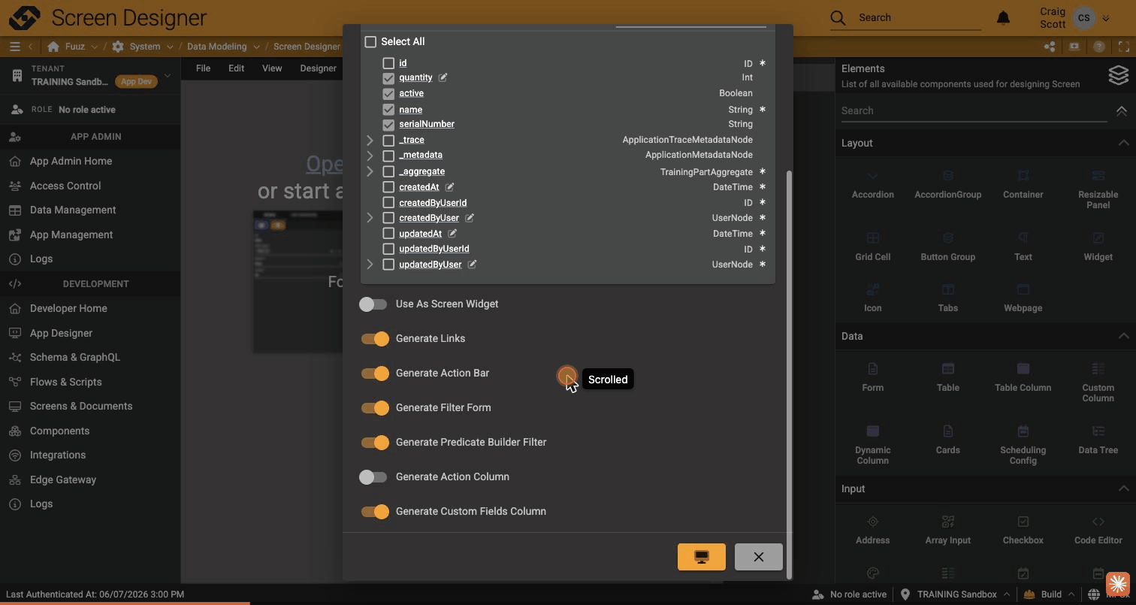Check the createdByUserId checkbox

point(388,203)
